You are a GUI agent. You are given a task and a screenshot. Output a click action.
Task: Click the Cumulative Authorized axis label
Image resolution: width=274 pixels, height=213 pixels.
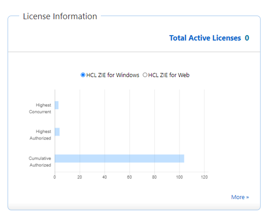[40, 162]
